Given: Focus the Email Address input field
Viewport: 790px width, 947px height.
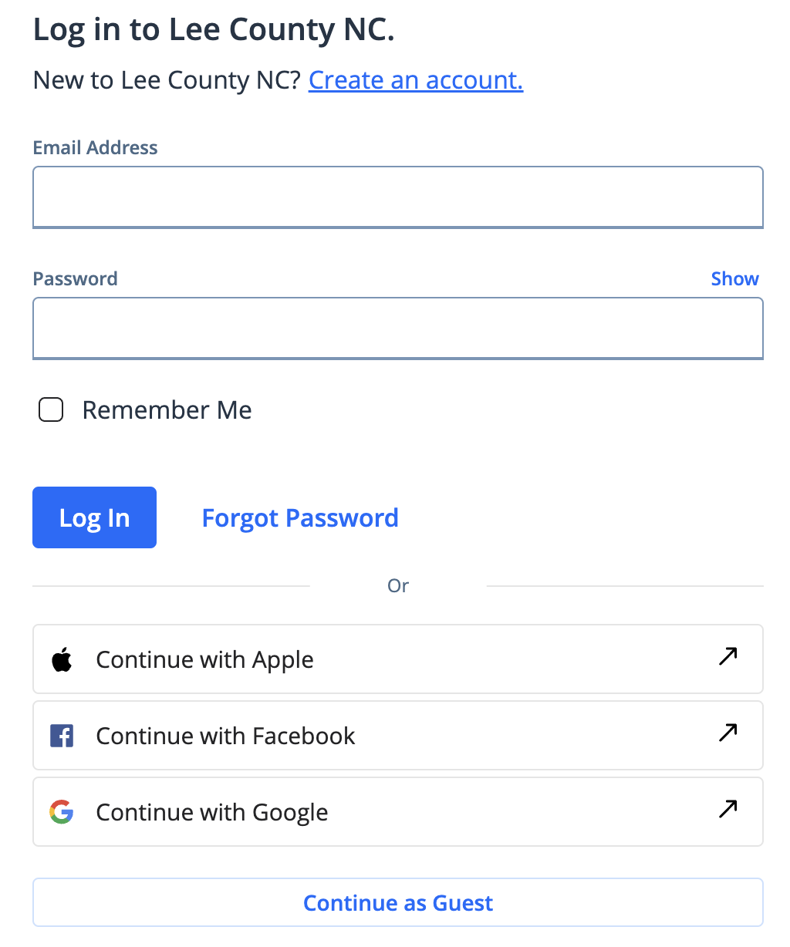Looking at the screenshot, I should click(398, 197).
